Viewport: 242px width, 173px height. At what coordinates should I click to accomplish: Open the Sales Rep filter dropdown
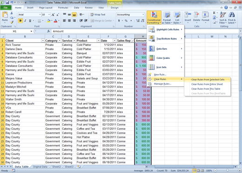[133, 40]
